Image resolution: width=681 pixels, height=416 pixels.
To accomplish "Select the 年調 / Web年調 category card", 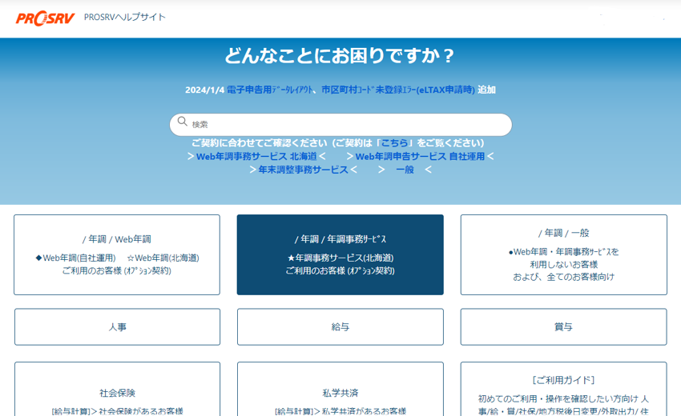I will tap(117, 254).
